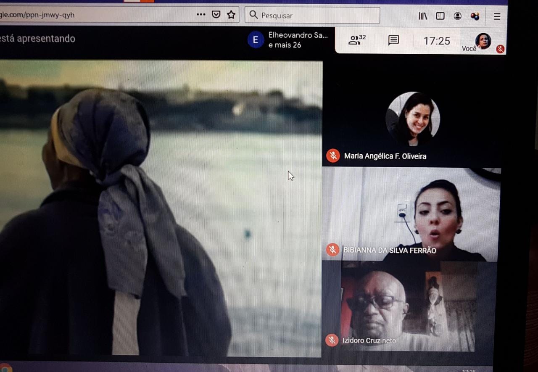Click Izidoro Cruz neto's muted mic icon

click(332, 340)
